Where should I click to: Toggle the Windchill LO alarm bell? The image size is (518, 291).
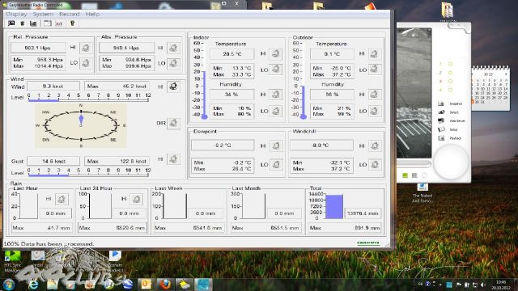[x=374, y=164]
